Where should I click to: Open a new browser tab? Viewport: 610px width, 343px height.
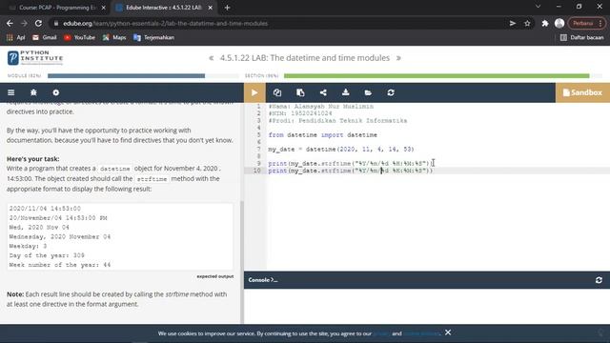(227, 8)
